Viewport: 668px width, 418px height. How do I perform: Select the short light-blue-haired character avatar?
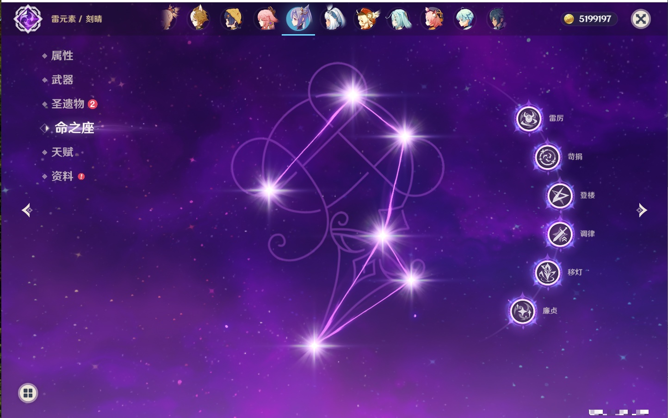[x=465, y=19]
